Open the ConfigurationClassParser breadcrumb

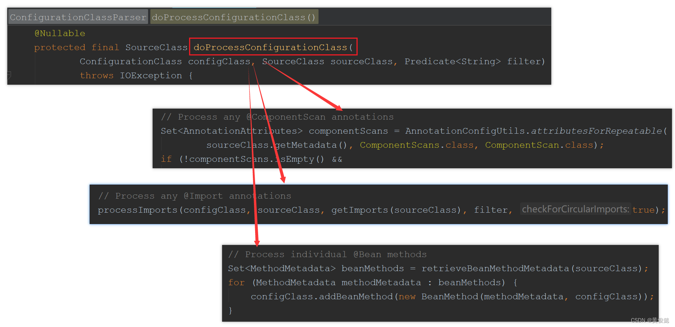78,17
